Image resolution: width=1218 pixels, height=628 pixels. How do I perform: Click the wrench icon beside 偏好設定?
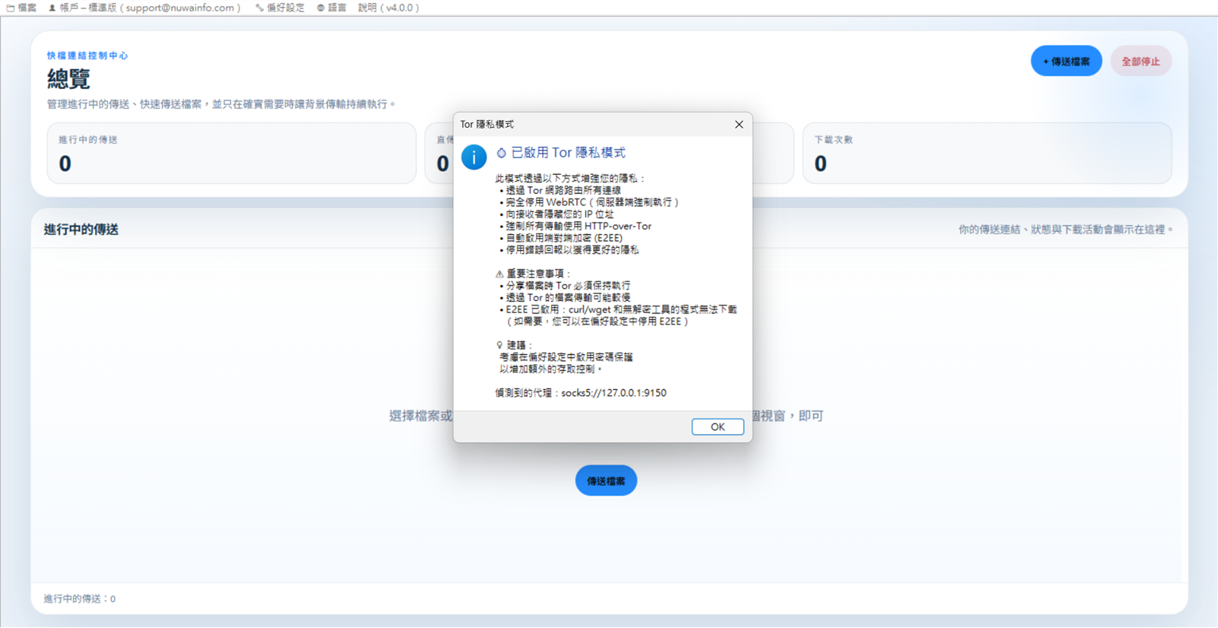[x=260, y=8]
